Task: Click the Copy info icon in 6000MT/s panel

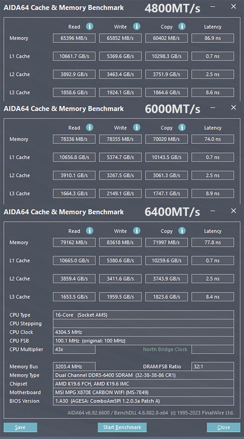Action: pos(182,127)
